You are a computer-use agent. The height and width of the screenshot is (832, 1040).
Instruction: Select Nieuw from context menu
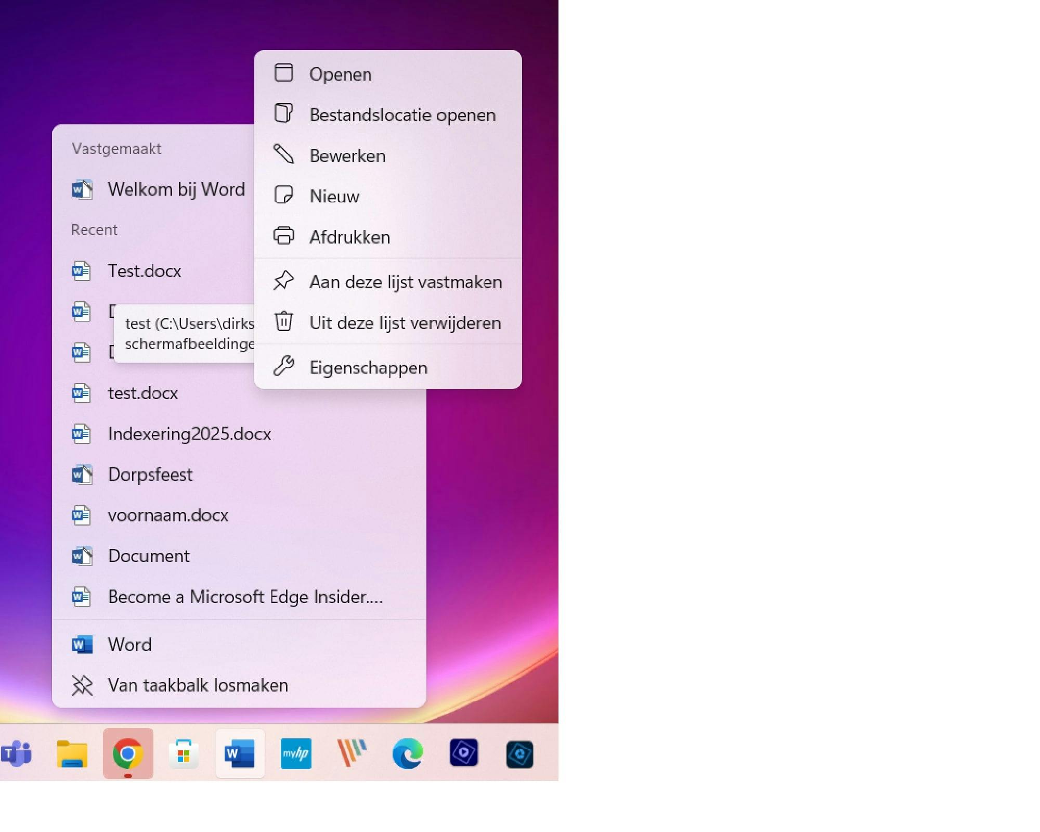click(x=334, y=196)
